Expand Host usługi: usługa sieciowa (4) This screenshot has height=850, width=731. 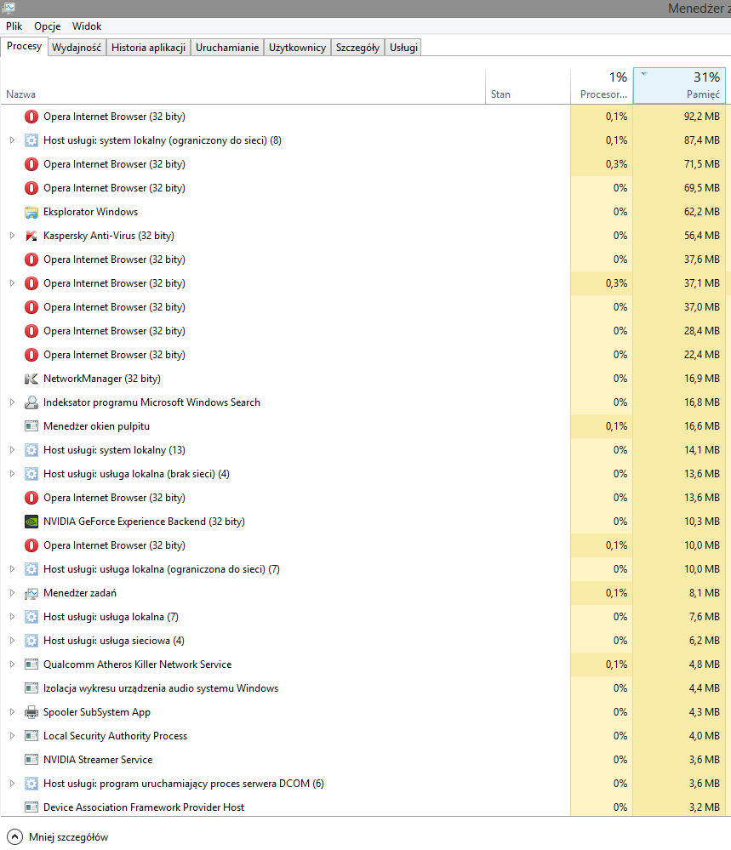click(x=12, y=641)
